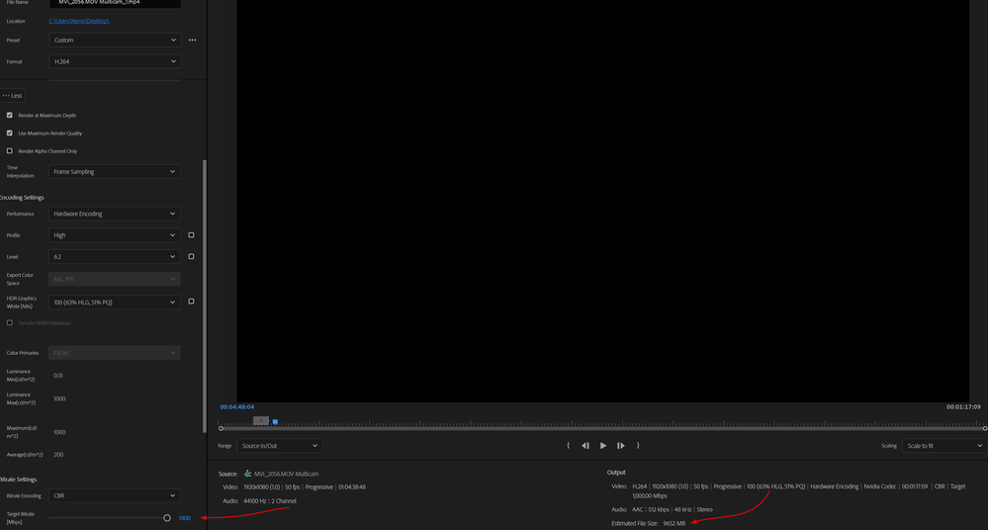Click the Out point handle at timeline end
The image size is (988, 530).
point(985,428)
